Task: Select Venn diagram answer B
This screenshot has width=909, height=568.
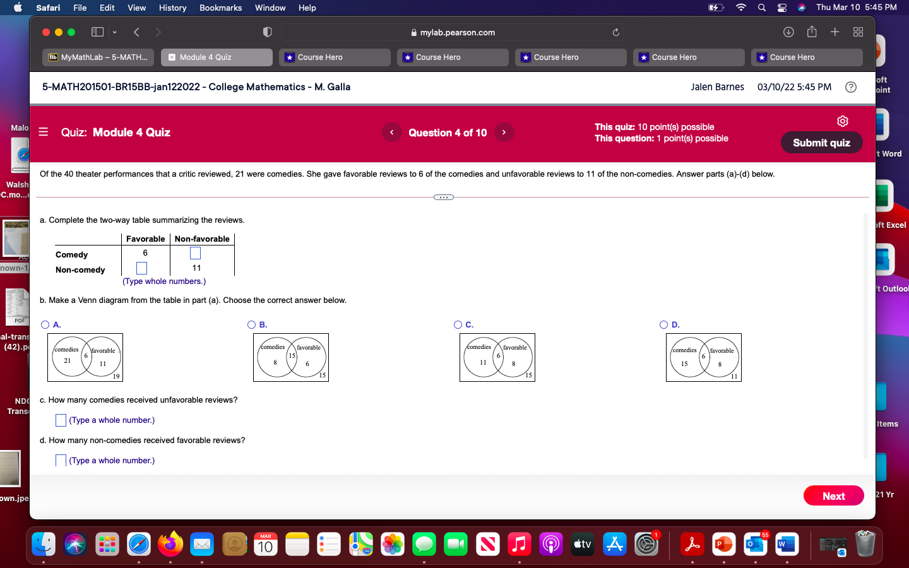Action: pyautogui.click(x=251, y=324)
